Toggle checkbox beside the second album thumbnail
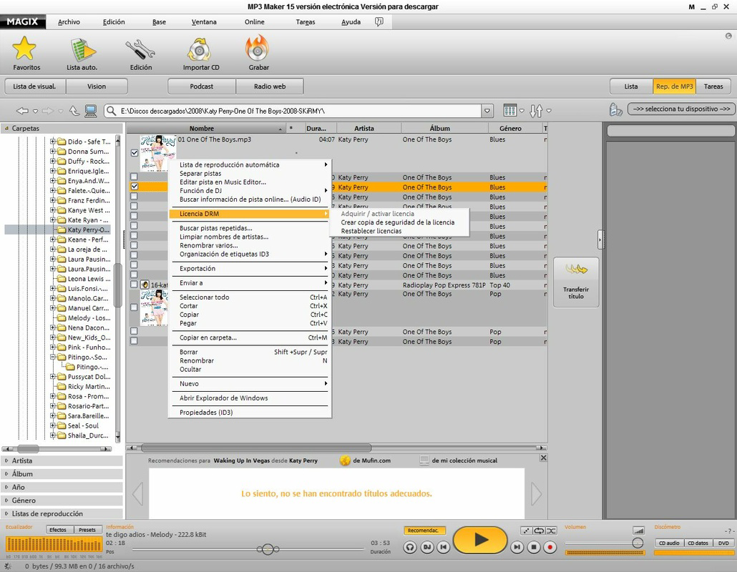This screenshot has width=737, height=572. (x=135, y=307)
